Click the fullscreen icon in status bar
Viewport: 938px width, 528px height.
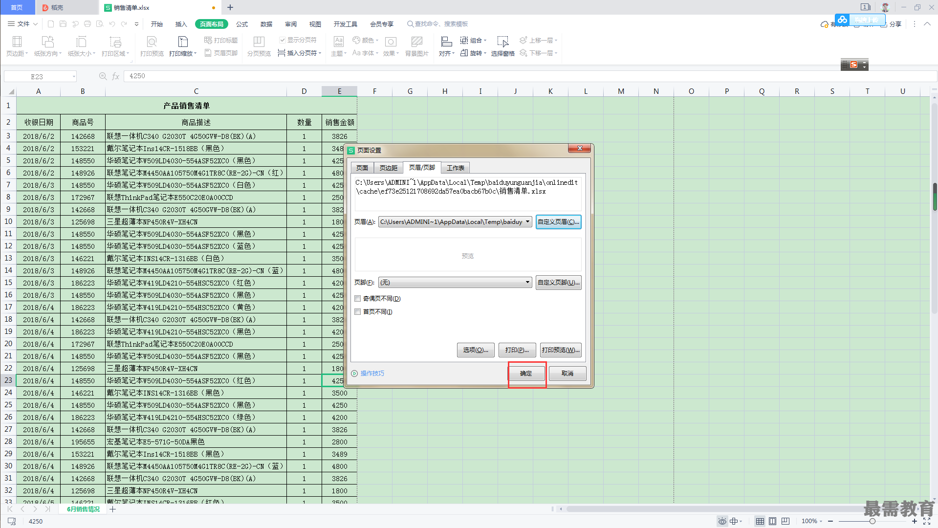927,521
